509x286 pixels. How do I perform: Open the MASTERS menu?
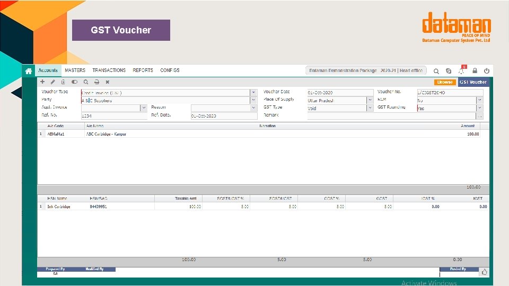[75, 70]
